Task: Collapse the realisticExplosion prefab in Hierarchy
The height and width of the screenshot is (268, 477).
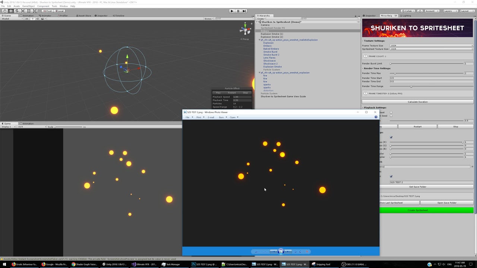Action: 260,40
